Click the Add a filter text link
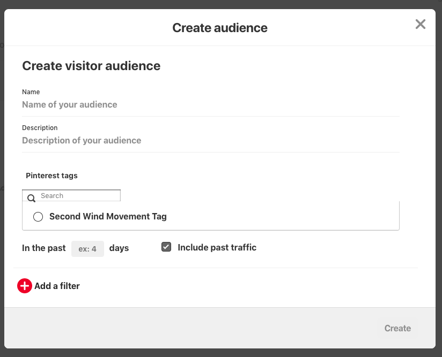 point(57,286)
